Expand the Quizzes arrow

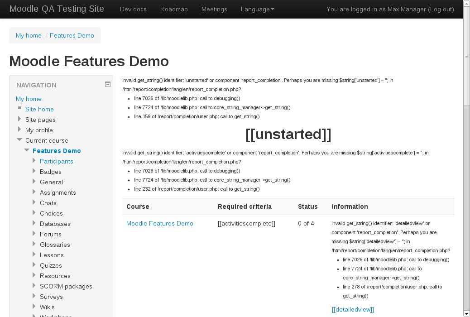(x=34, y=265)
